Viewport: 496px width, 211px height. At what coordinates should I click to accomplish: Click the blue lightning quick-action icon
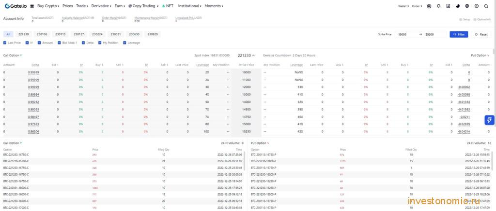tap(489, 120)
